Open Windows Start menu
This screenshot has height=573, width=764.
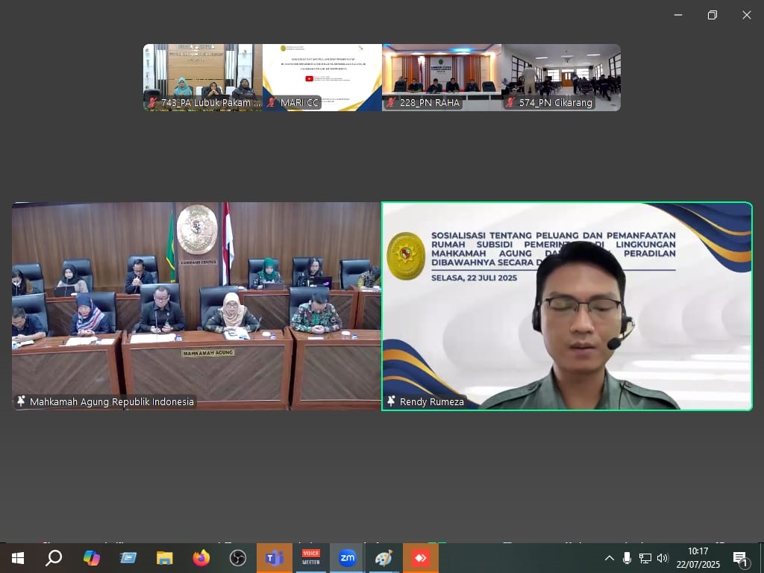click(x=17, y=558)
